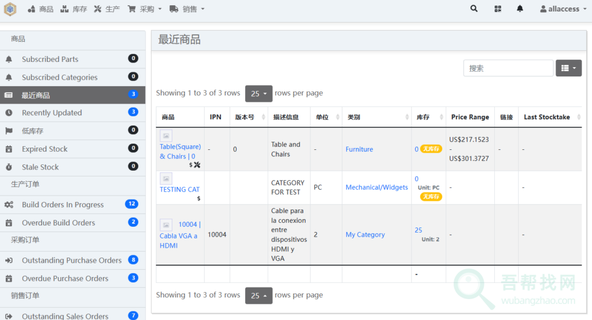
Task: Open the TESTING CAT part link
Action: coord(179,189)
